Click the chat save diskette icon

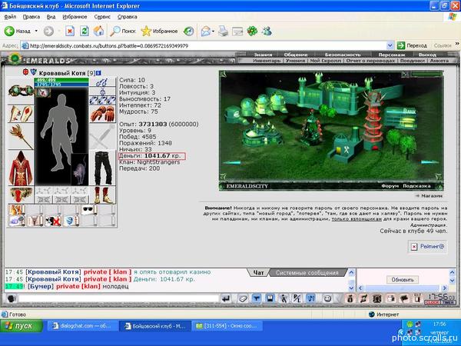270,299
